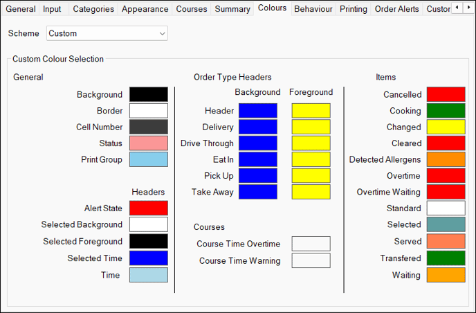Change the Transfered item colour
Screen dimensions: 476x313
(x=446, y=258)
